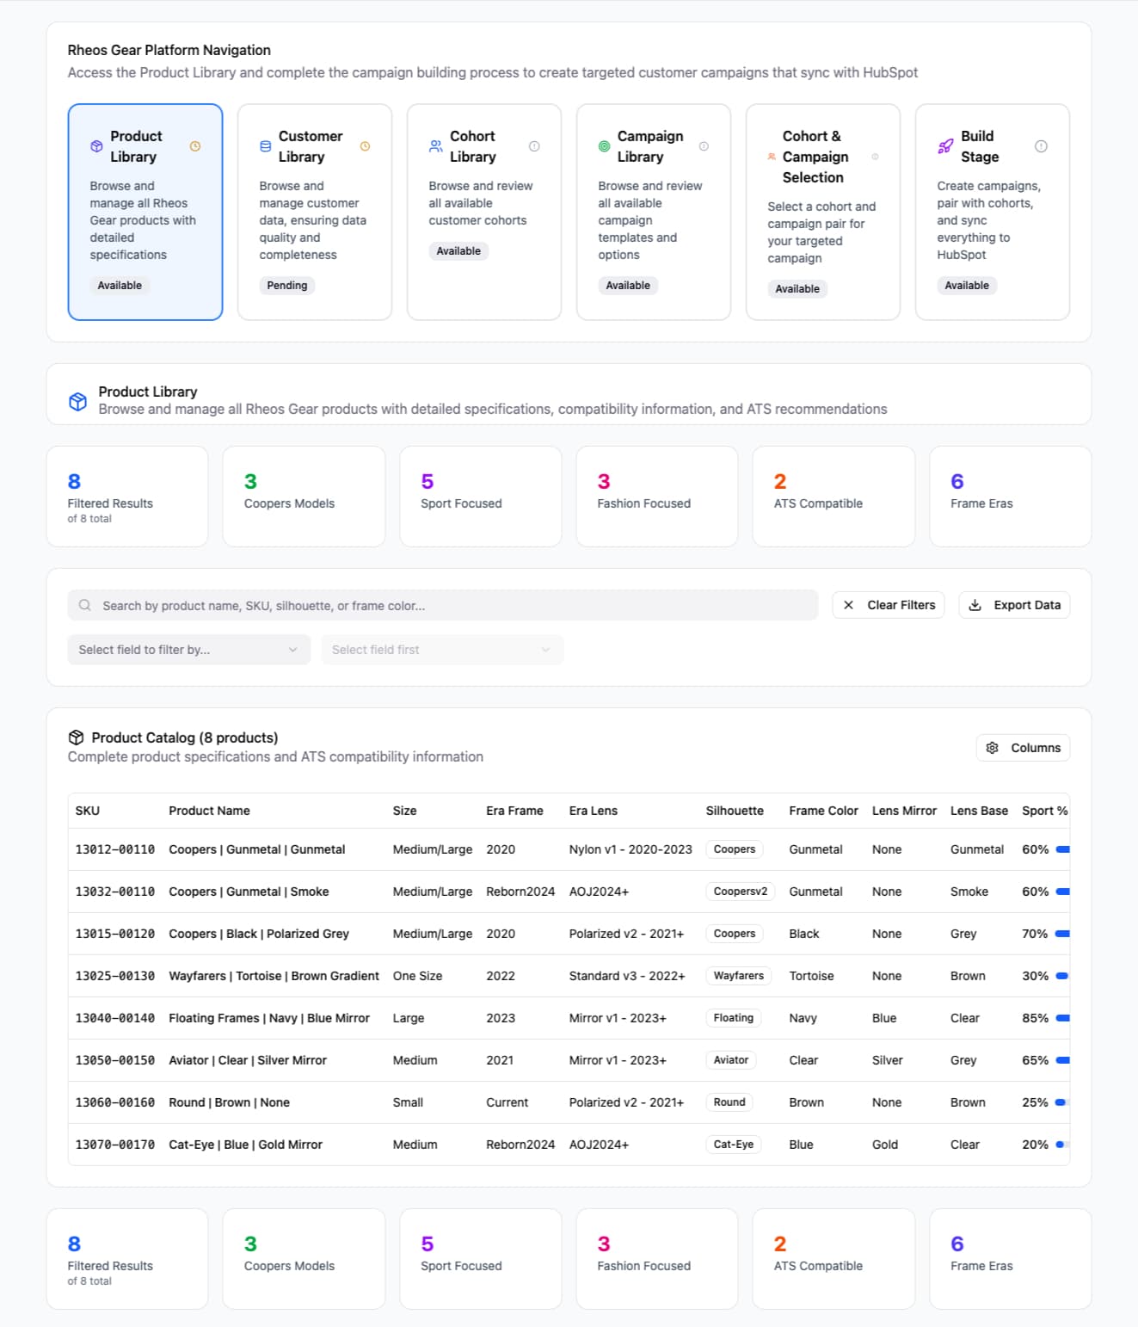Select the Cohort & Campaign Selection card
This screenshot has height=1327, width=1138.
pyautogui.click(x=822, y=213)
